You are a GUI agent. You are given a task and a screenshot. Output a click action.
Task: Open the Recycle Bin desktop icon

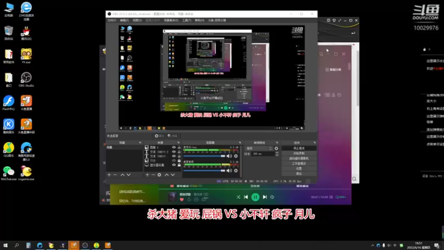(8, 33)
